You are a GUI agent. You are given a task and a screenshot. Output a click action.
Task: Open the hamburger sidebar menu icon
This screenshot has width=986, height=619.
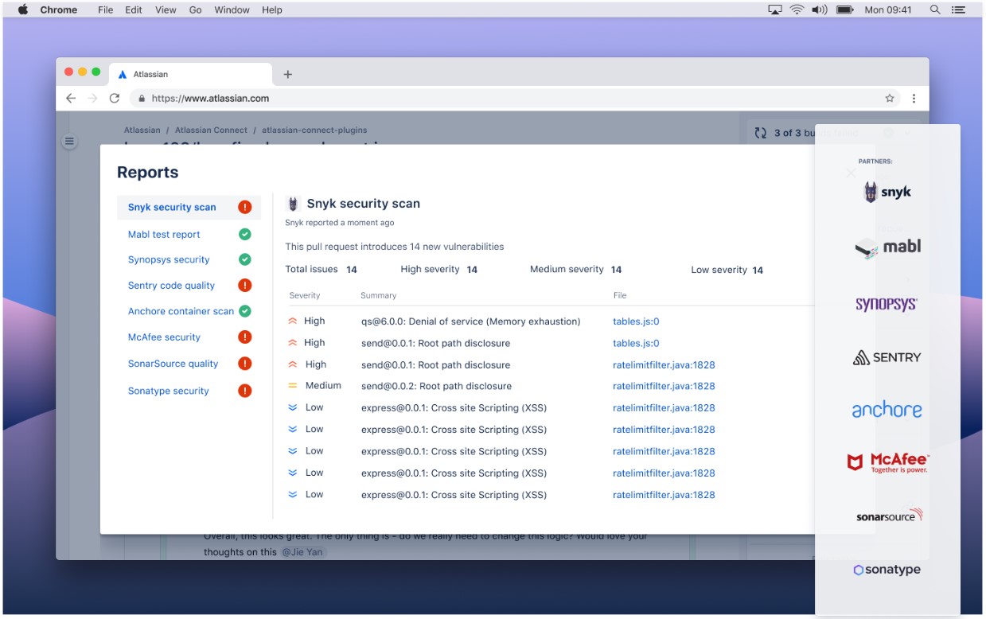[x=69, y=142]
